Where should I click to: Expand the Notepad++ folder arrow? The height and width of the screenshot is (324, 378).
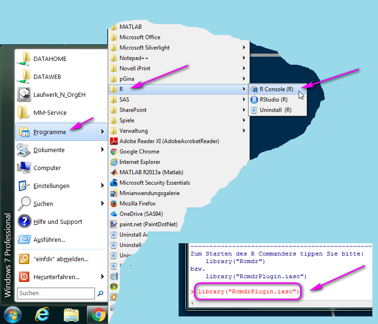coord(244,58)
